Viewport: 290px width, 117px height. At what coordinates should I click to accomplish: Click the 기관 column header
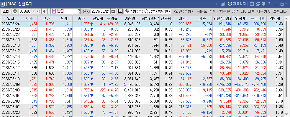[202, 19]
